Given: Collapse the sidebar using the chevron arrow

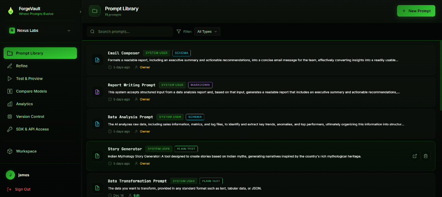Looking at the screenshot, I should click(x=80, y=12).
